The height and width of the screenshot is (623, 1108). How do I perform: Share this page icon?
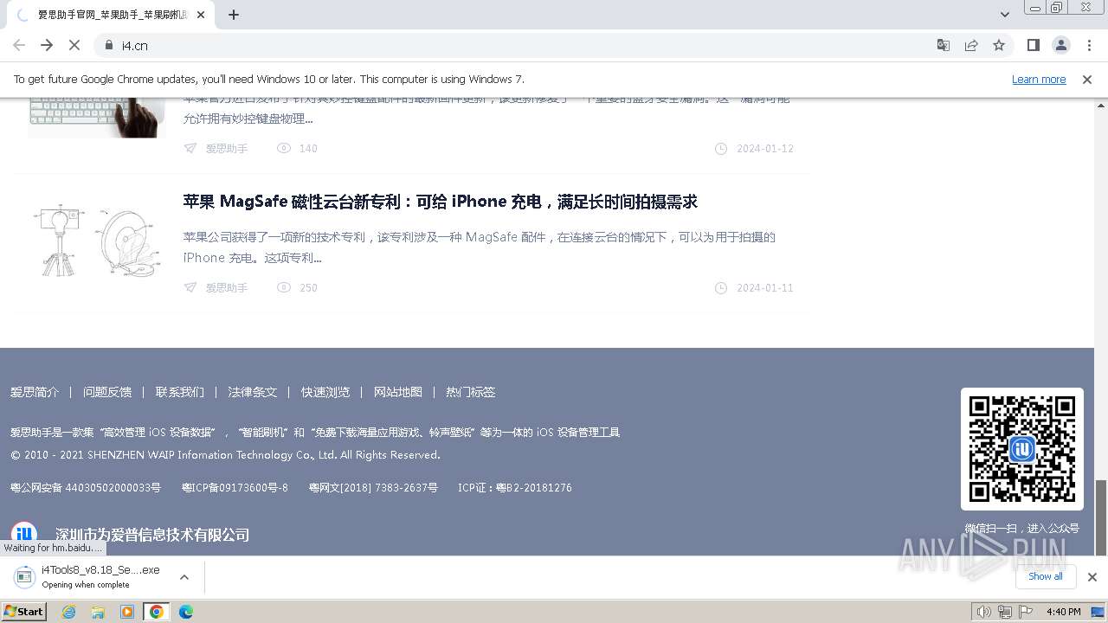[x=971, y=45]
